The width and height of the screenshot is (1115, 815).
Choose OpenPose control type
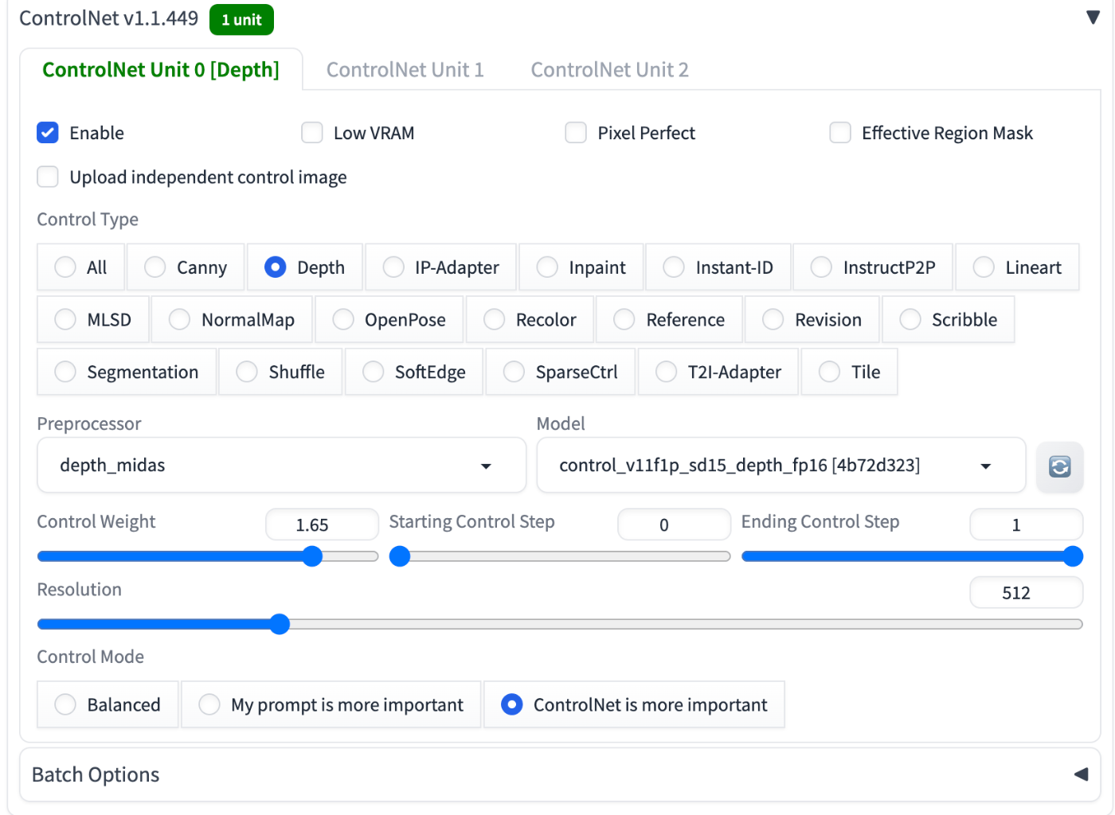click(343, 320)
